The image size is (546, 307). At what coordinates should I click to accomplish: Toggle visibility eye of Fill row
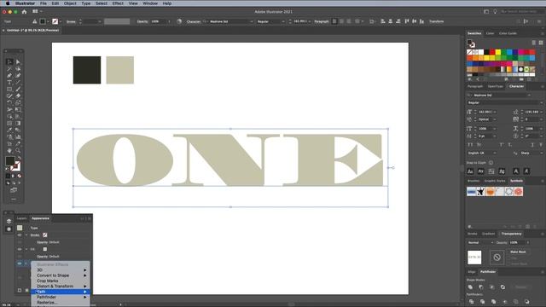20,249
